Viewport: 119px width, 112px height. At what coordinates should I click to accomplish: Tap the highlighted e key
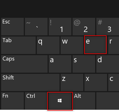[95, 45]
